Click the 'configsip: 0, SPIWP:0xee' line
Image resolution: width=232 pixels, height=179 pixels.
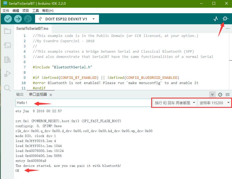pyautogui.click(x=38, y=126)
